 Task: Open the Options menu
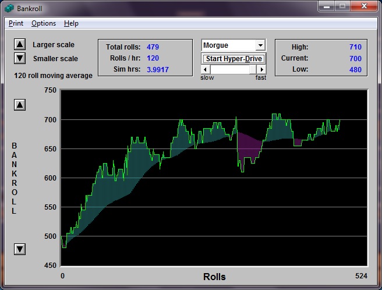coord(44,23)
